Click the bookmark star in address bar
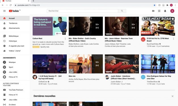The image size is (178, 106). [x=154, y=5]
